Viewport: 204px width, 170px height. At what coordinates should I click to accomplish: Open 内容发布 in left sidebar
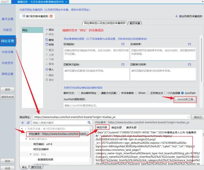(x=8, y=63)
